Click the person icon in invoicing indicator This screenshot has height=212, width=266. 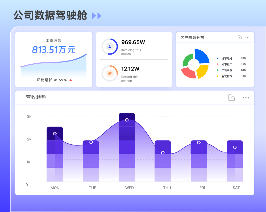point(110,47)
